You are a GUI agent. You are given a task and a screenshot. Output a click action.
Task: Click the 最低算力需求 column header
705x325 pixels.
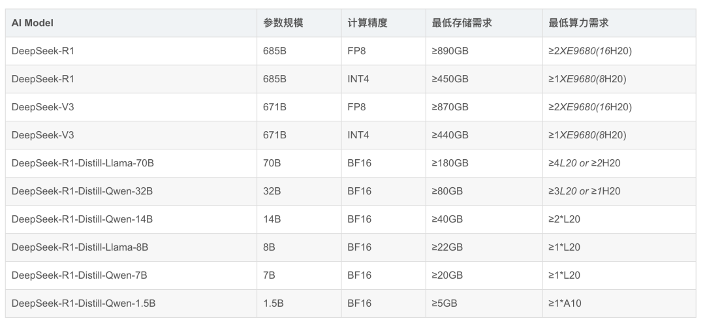tap(579, 23)
